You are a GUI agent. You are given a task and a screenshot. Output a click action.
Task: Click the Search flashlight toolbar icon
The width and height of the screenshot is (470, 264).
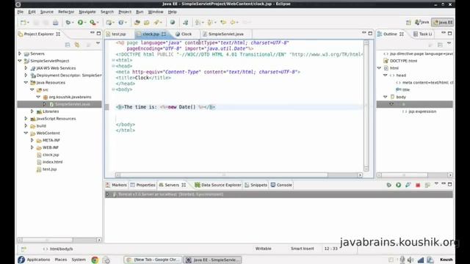point(156,23)
